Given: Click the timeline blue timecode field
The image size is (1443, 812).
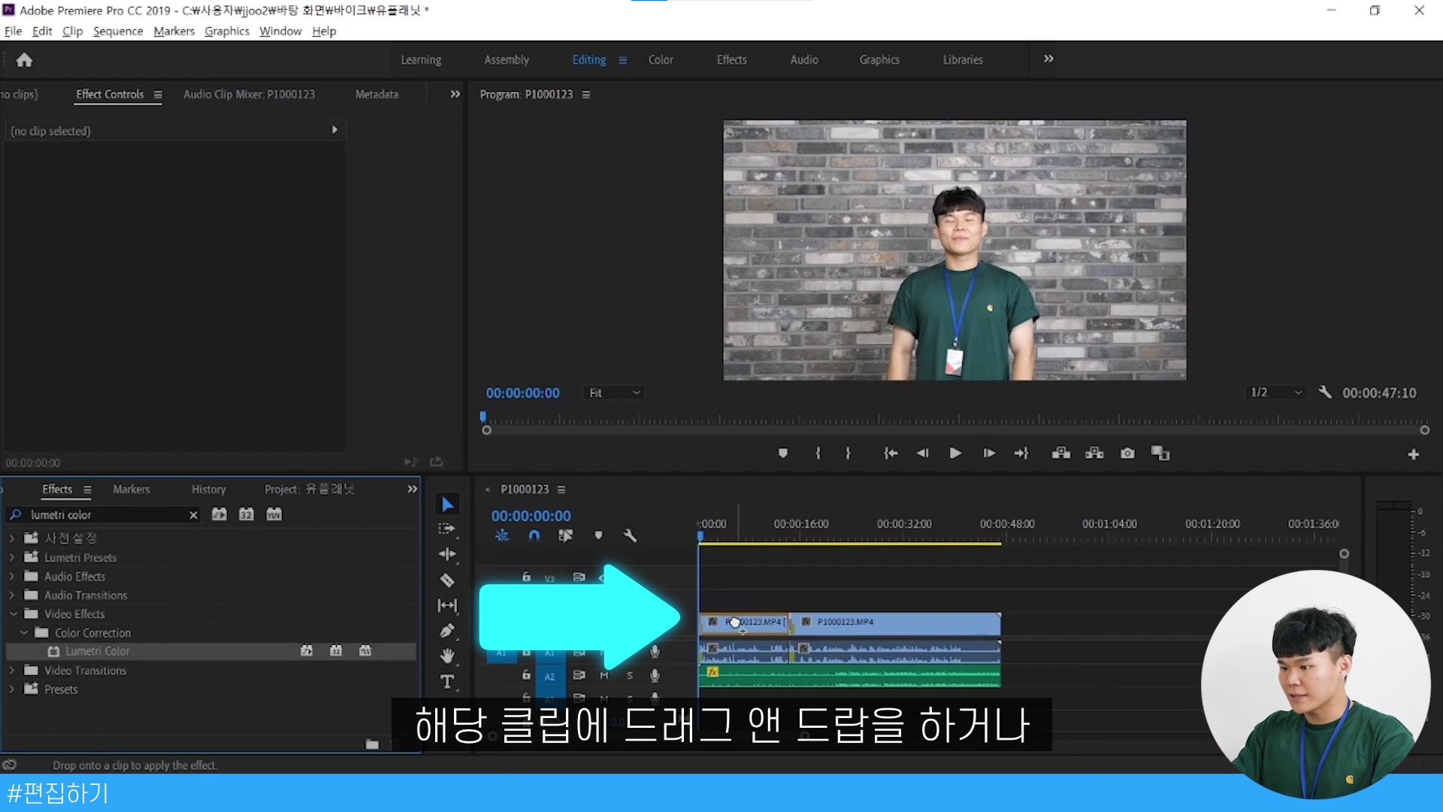Looking at the screenshot, I should pyautogui.click(x=531, y=516).
